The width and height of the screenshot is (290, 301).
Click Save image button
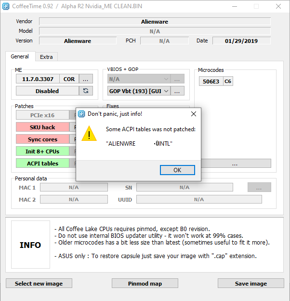pos(251,283)
